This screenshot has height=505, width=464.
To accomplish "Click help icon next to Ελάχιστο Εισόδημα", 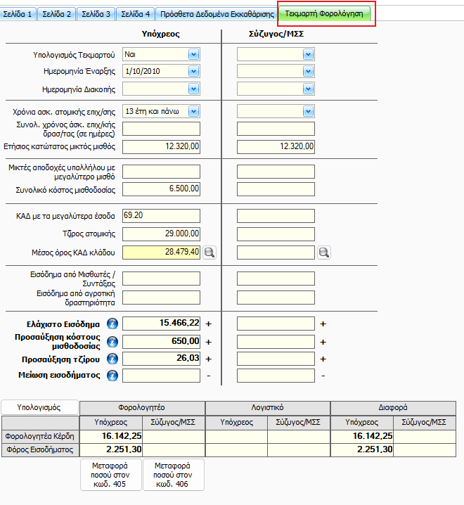I will tap(112, 324).
